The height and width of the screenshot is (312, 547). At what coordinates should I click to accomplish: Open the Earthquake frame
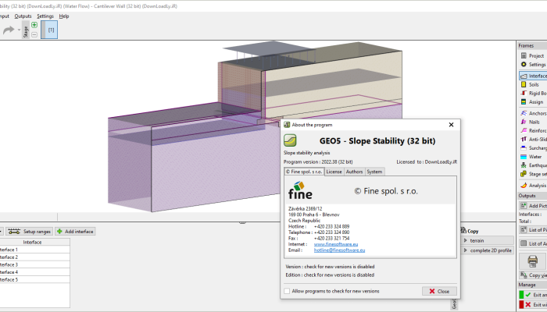[533, 165]
